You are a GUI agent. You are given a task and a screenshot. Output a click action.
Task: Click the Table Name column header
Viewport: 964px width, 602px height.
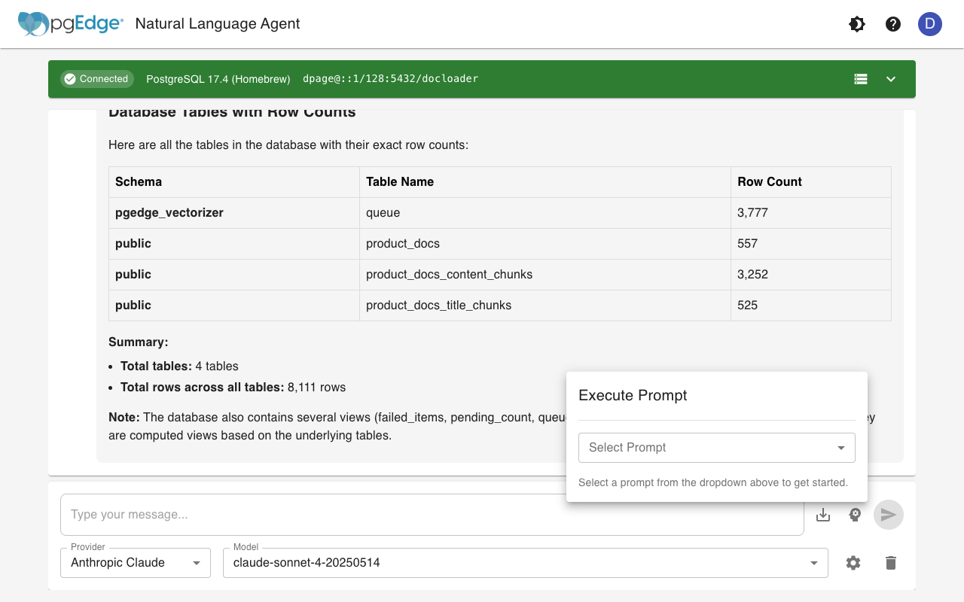pyautogui.click(x=400, y=182)
